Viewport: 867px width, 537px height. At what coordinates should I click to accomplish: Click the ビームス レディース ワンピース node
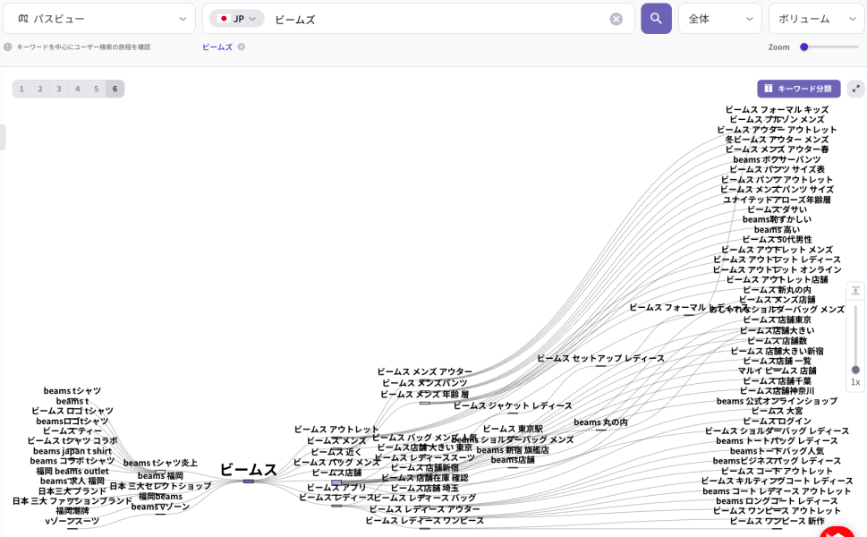pos(425,520)
